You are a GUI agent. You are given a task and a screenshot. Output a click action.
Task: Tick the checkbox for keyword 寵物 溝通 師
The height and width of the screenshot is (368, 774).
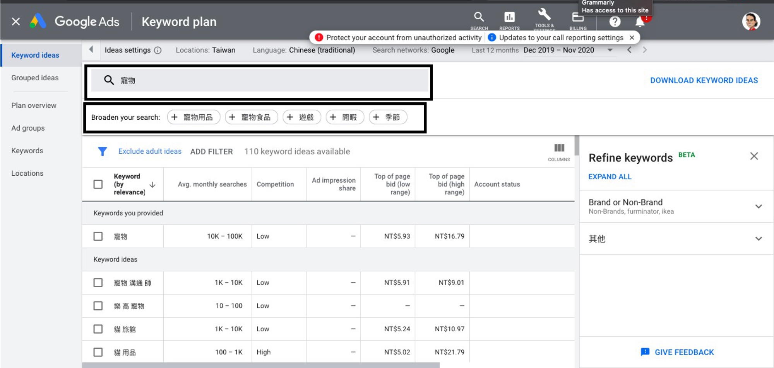tap(98, 283)
